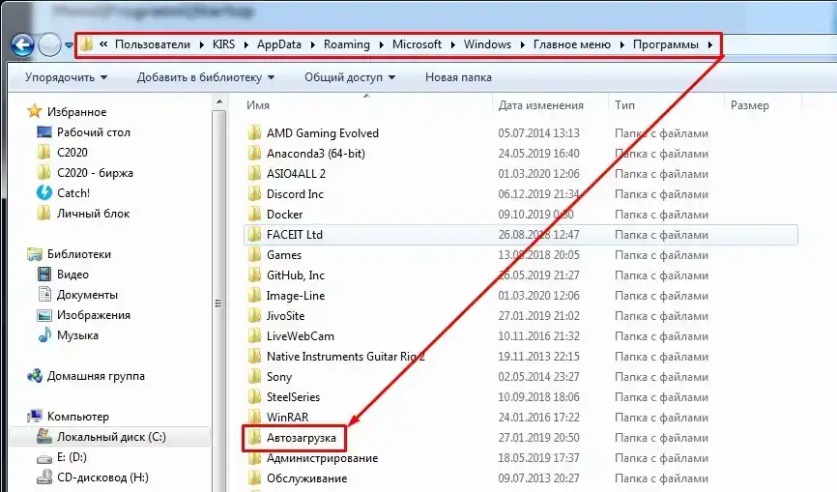Image resolution: width=837 pixels, height=492 pixels.
Task: Click the Discord Inc folder icon
Action: click(254, 193)
